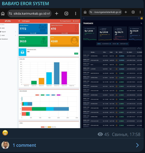
Task: Select the Dalam Proses filter tab
Action: tap(107, 44)
